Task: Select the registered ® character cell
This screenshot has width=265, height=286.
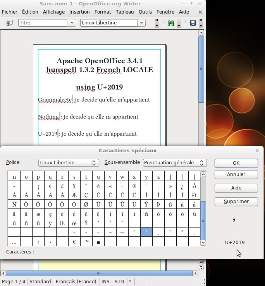Action: [134, 186]
